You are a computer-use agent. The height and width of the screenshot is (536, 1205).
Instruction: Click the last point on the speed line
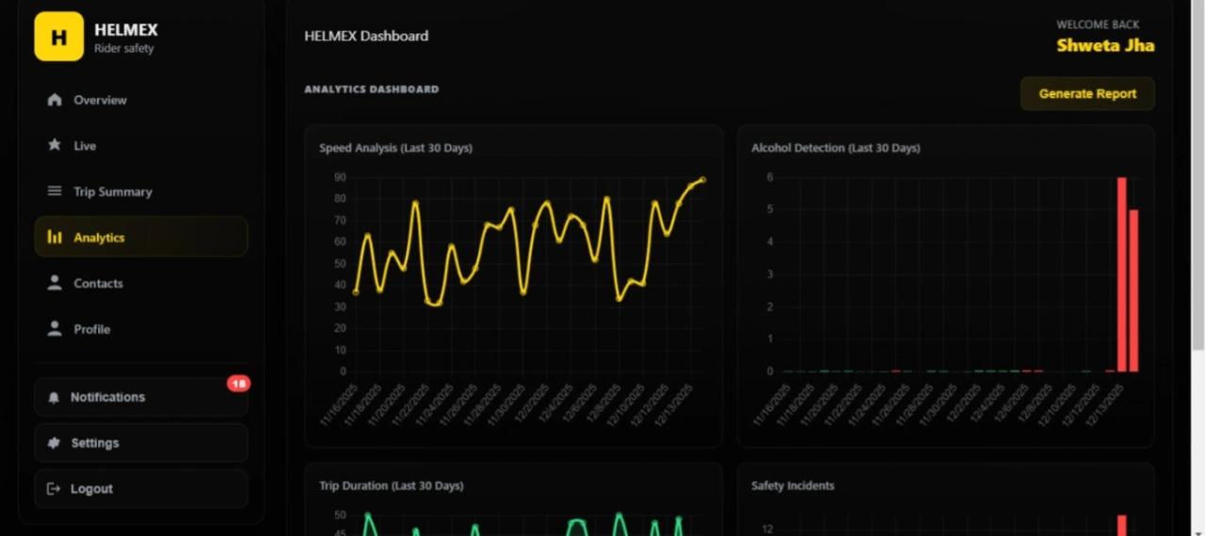[x=702, y=180]
